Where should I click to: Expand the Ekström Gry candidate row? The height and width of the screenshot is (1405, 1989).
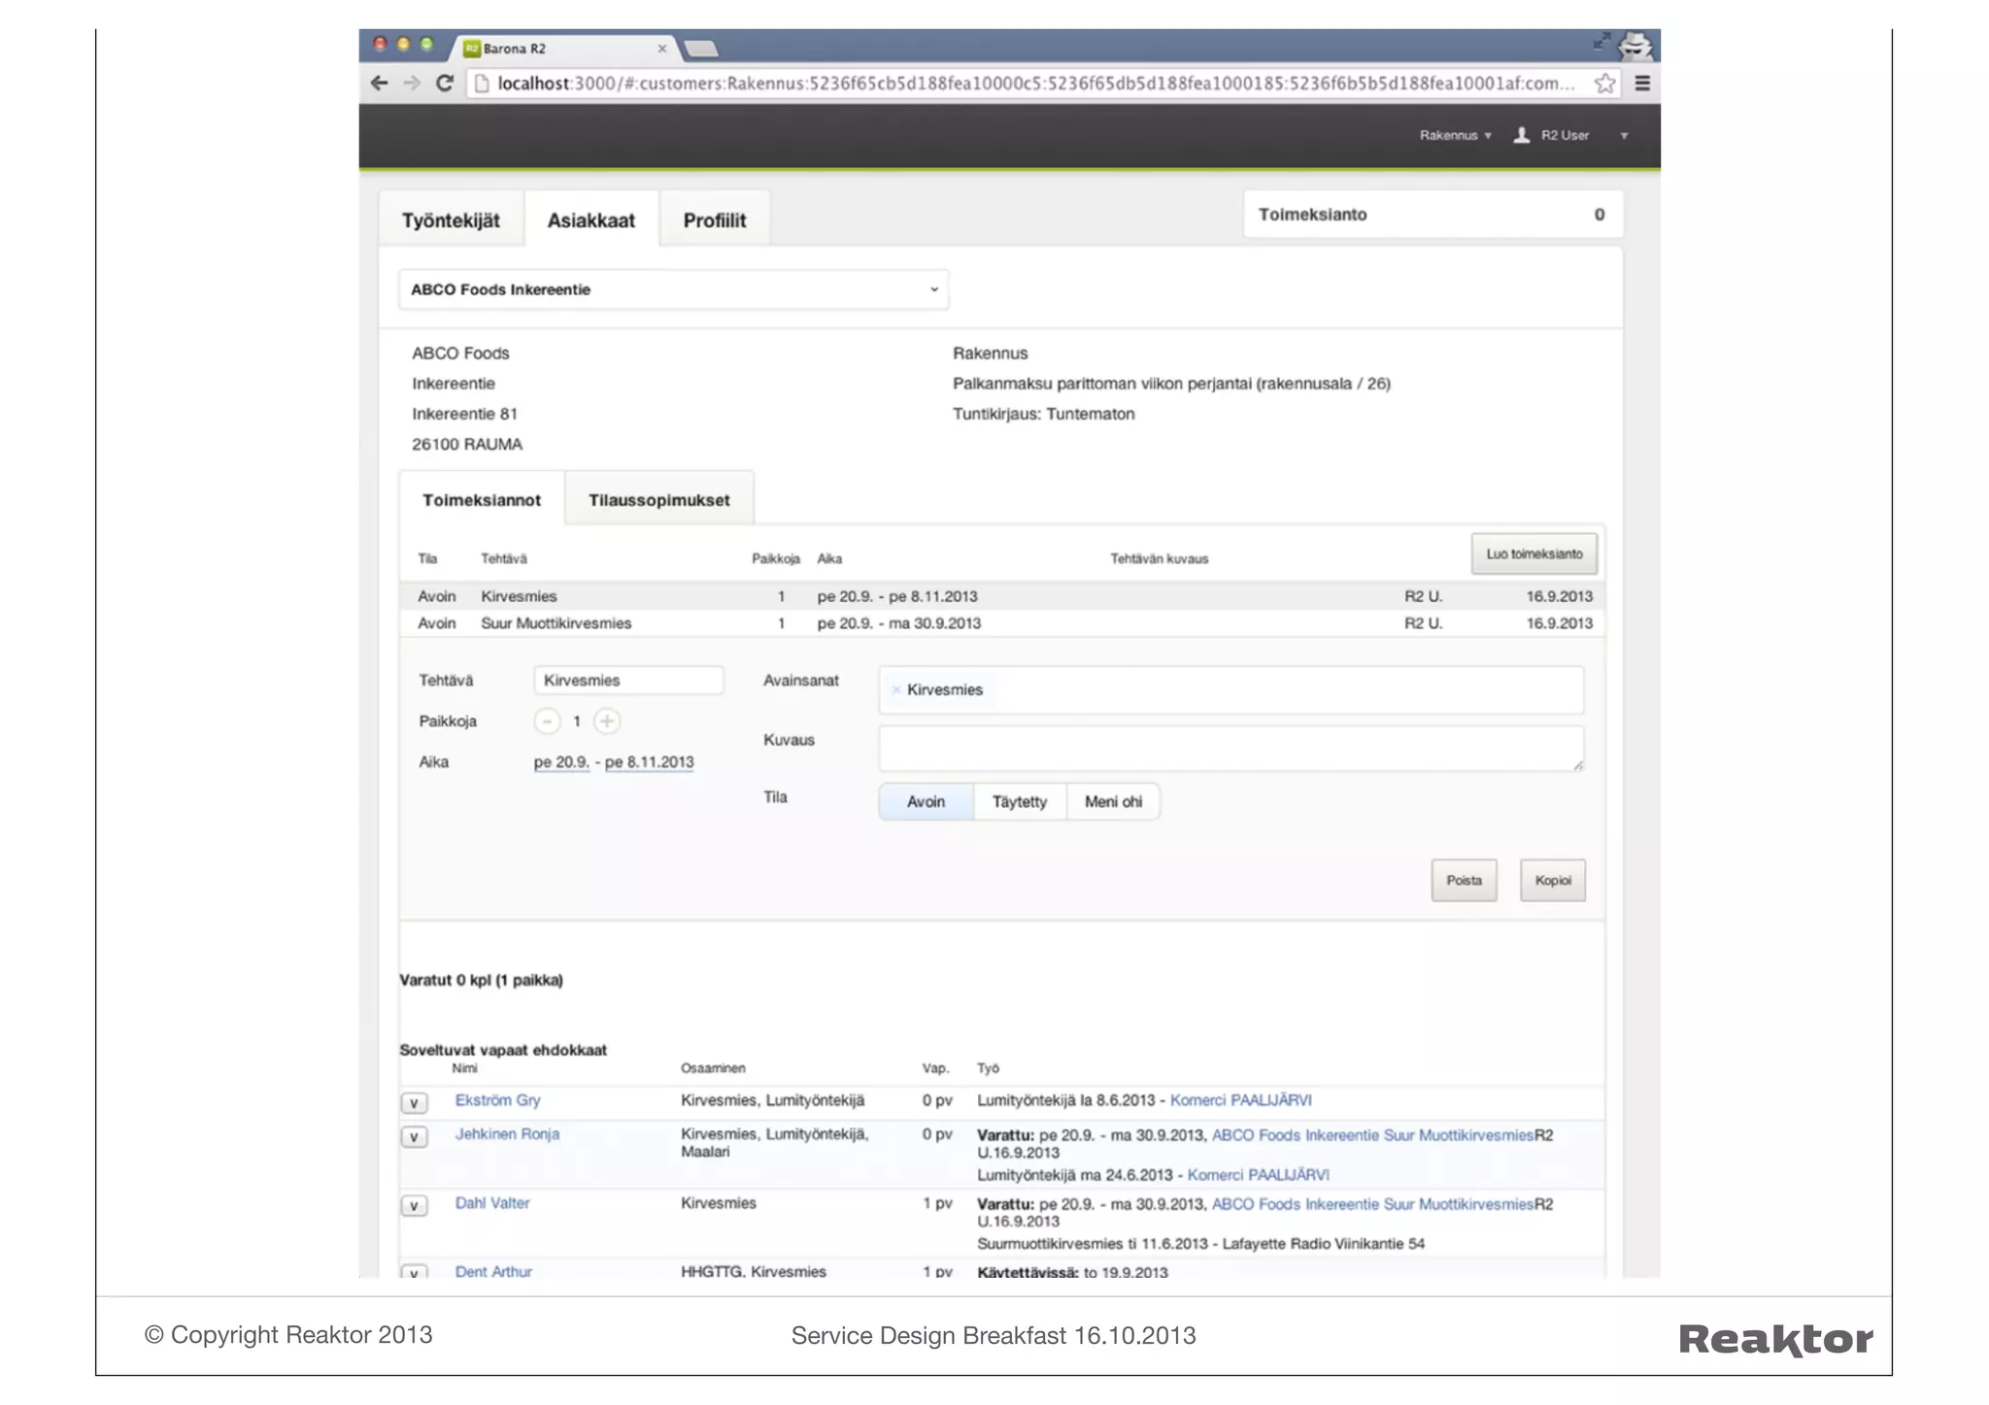click(x=414, y=1103)
